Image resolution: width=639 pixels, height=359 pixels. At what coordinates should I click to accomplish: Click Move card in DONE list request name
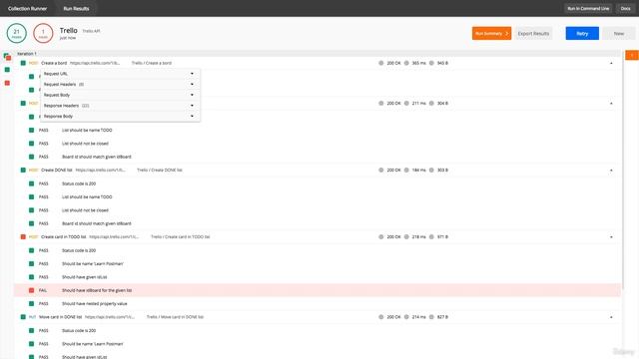click(x=60, y=317)
